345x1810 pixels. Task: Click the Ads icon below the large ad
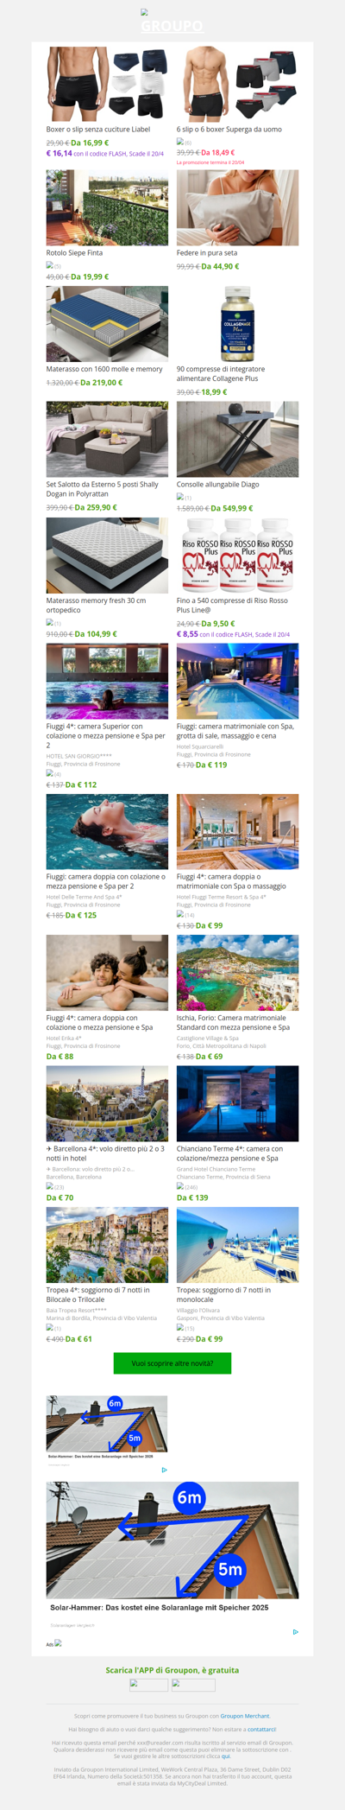tap(58, 1643)
